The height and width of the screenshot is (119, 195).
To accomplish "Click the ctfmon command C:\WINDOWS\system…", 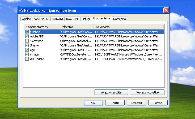I will pyautogui.click(x=76, y=54).
